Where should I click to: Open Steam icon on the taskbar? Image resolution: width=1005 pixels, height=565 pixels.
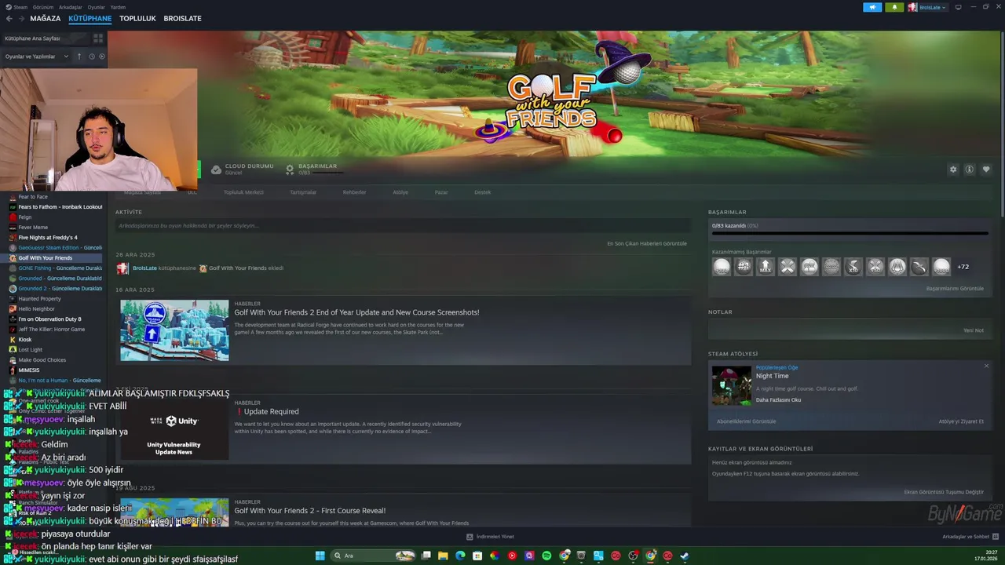click(x=685, y=556)
